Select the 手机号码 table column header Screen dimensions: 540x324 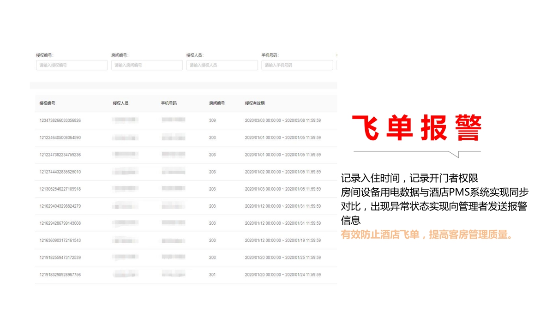[168, 103]
